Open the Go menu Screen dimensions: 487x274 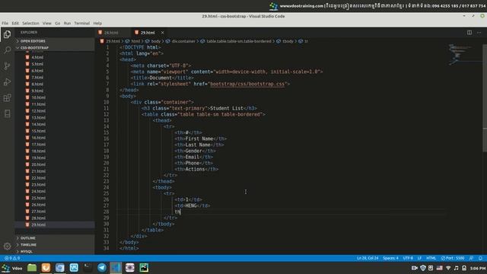click(x=58, y=24)
